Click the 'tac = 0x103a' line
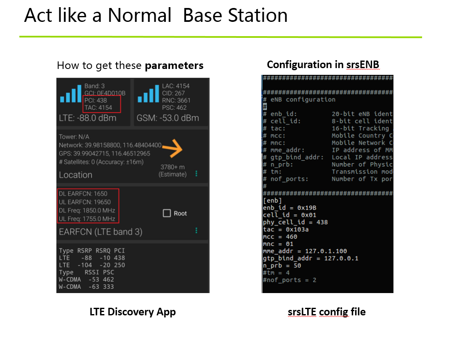 [x=286, y=230]
